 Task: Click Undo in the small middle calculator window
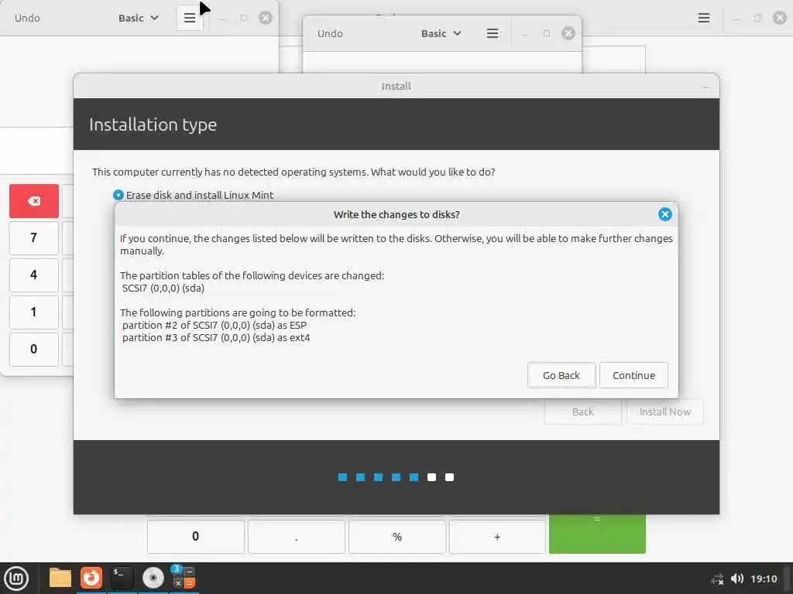pos(330,33)
